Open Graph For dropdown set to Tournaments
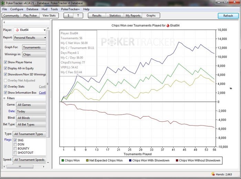 pos(34,47)
